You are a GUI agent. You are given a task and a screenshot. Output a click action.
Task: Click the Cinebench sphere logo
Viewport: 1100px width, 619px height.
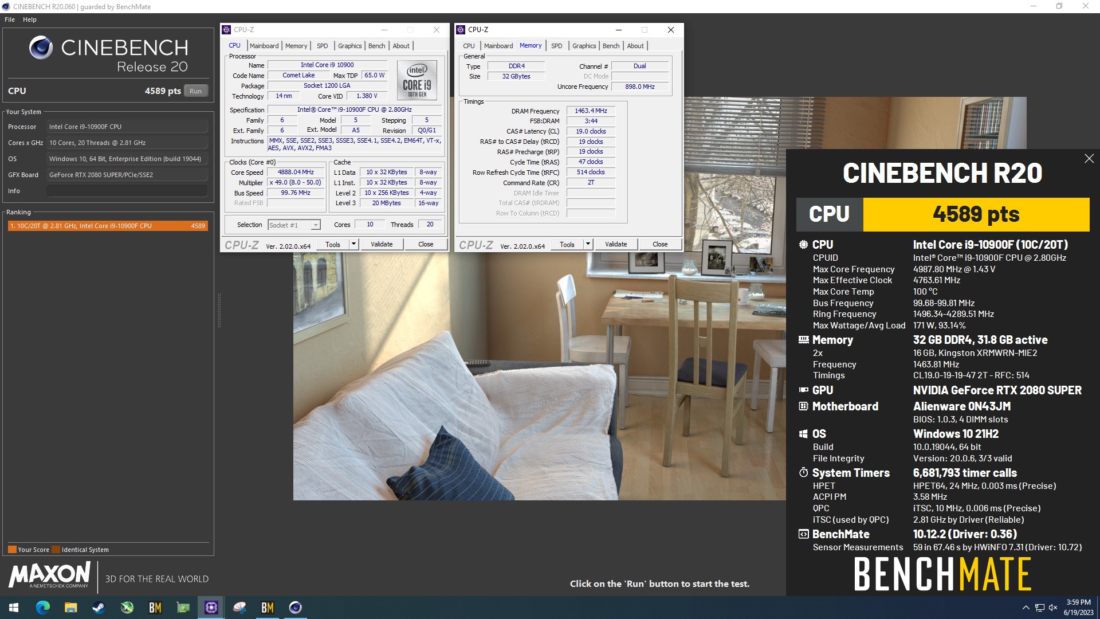[41, 48]
